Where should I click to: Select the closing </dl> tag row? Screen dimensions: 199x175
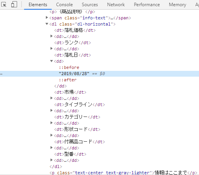[x=56, y=166]
